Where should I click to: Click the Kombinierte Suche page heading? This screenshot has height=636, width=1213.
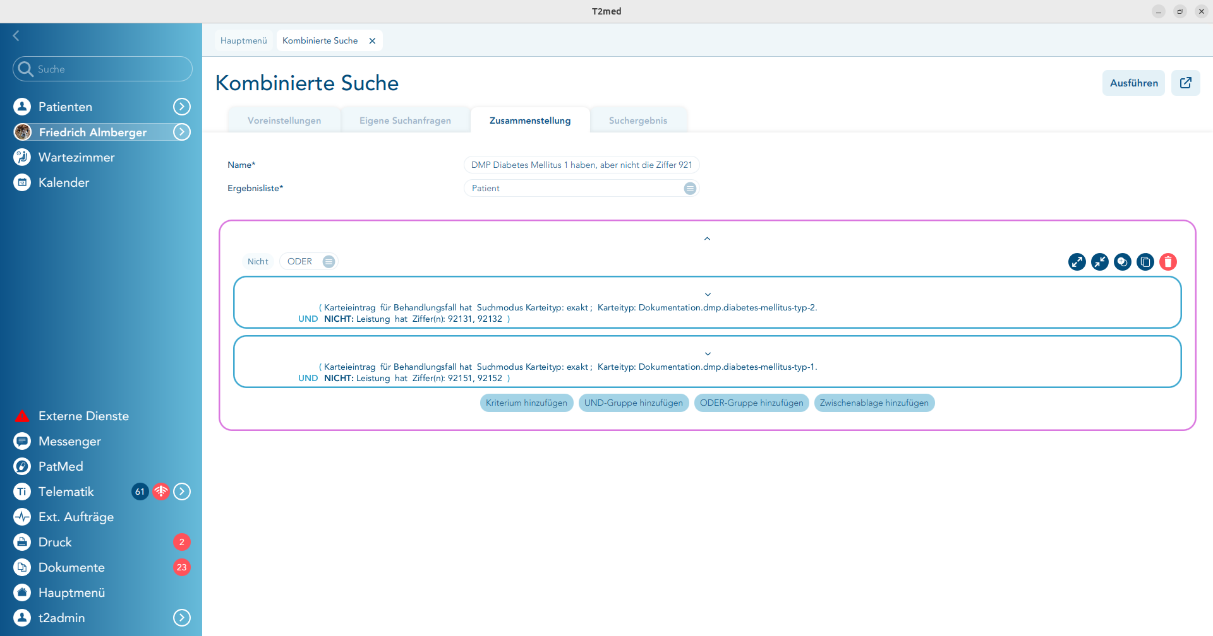pyautogui.click(x=307, y=83)
